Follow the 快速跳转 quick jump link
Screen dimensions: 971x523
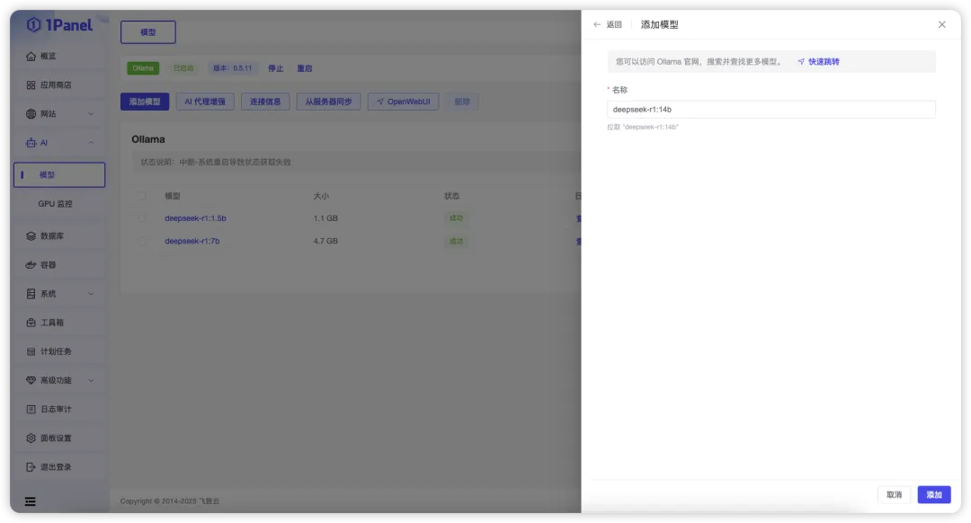[824, 60]
